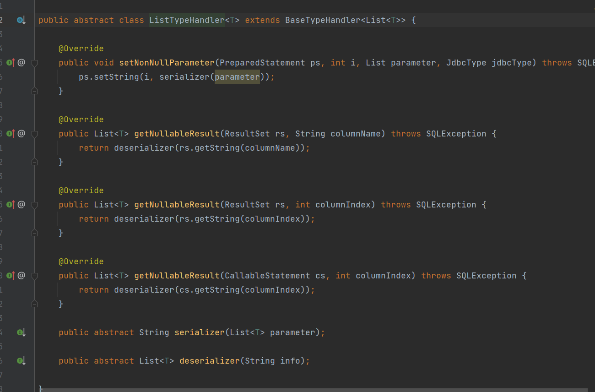Click the implements-method gutter icon for setNonNullParameter
This screenshot has width=595, height=392.
(x=11, y=63)
